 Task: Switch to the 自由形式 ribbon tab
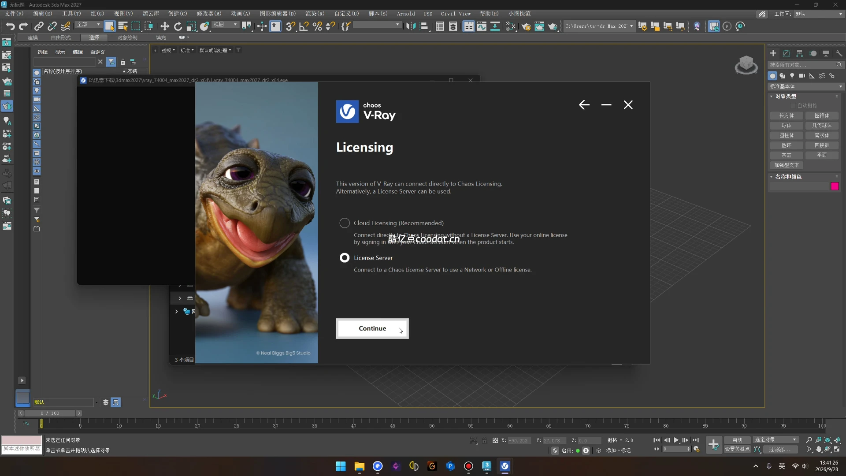tap(61, 37)
